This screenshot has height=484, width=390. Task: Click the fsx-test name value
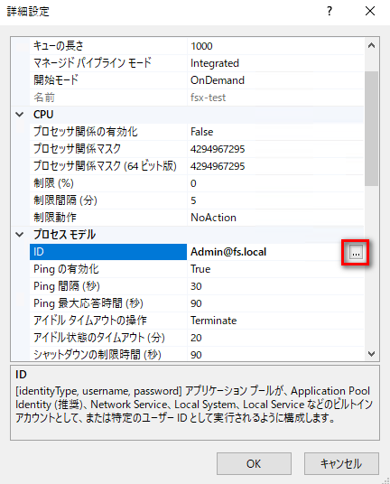click(208, 98)
